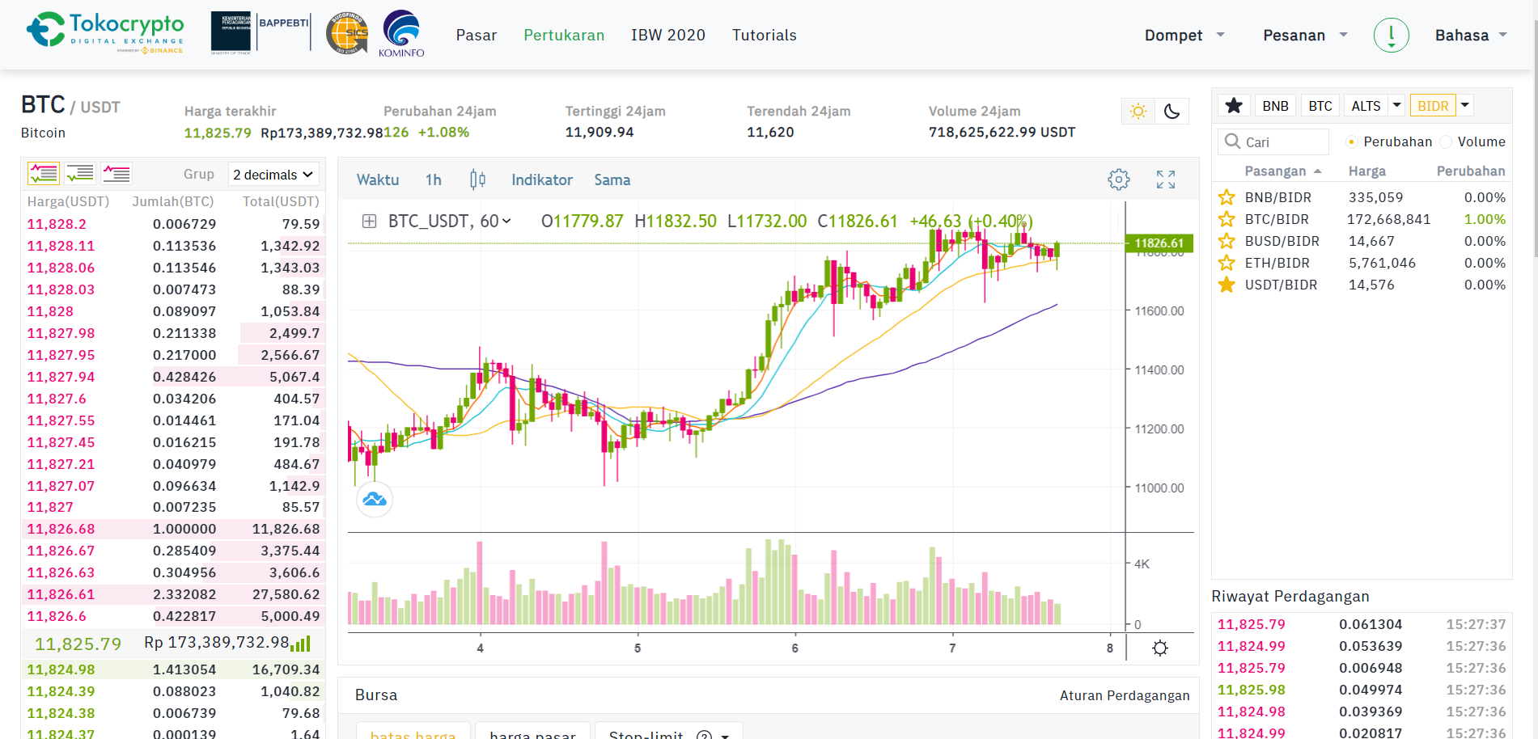The width and height of the screenshot is (1538, 739).
Task: Select the Perubahan radio option
Action: click(x=1351, y=142)
